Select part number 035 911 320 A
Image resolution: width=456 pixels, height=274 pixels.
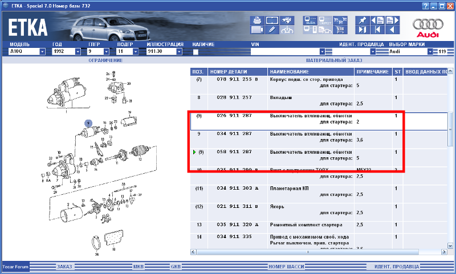tap(237, 224)
